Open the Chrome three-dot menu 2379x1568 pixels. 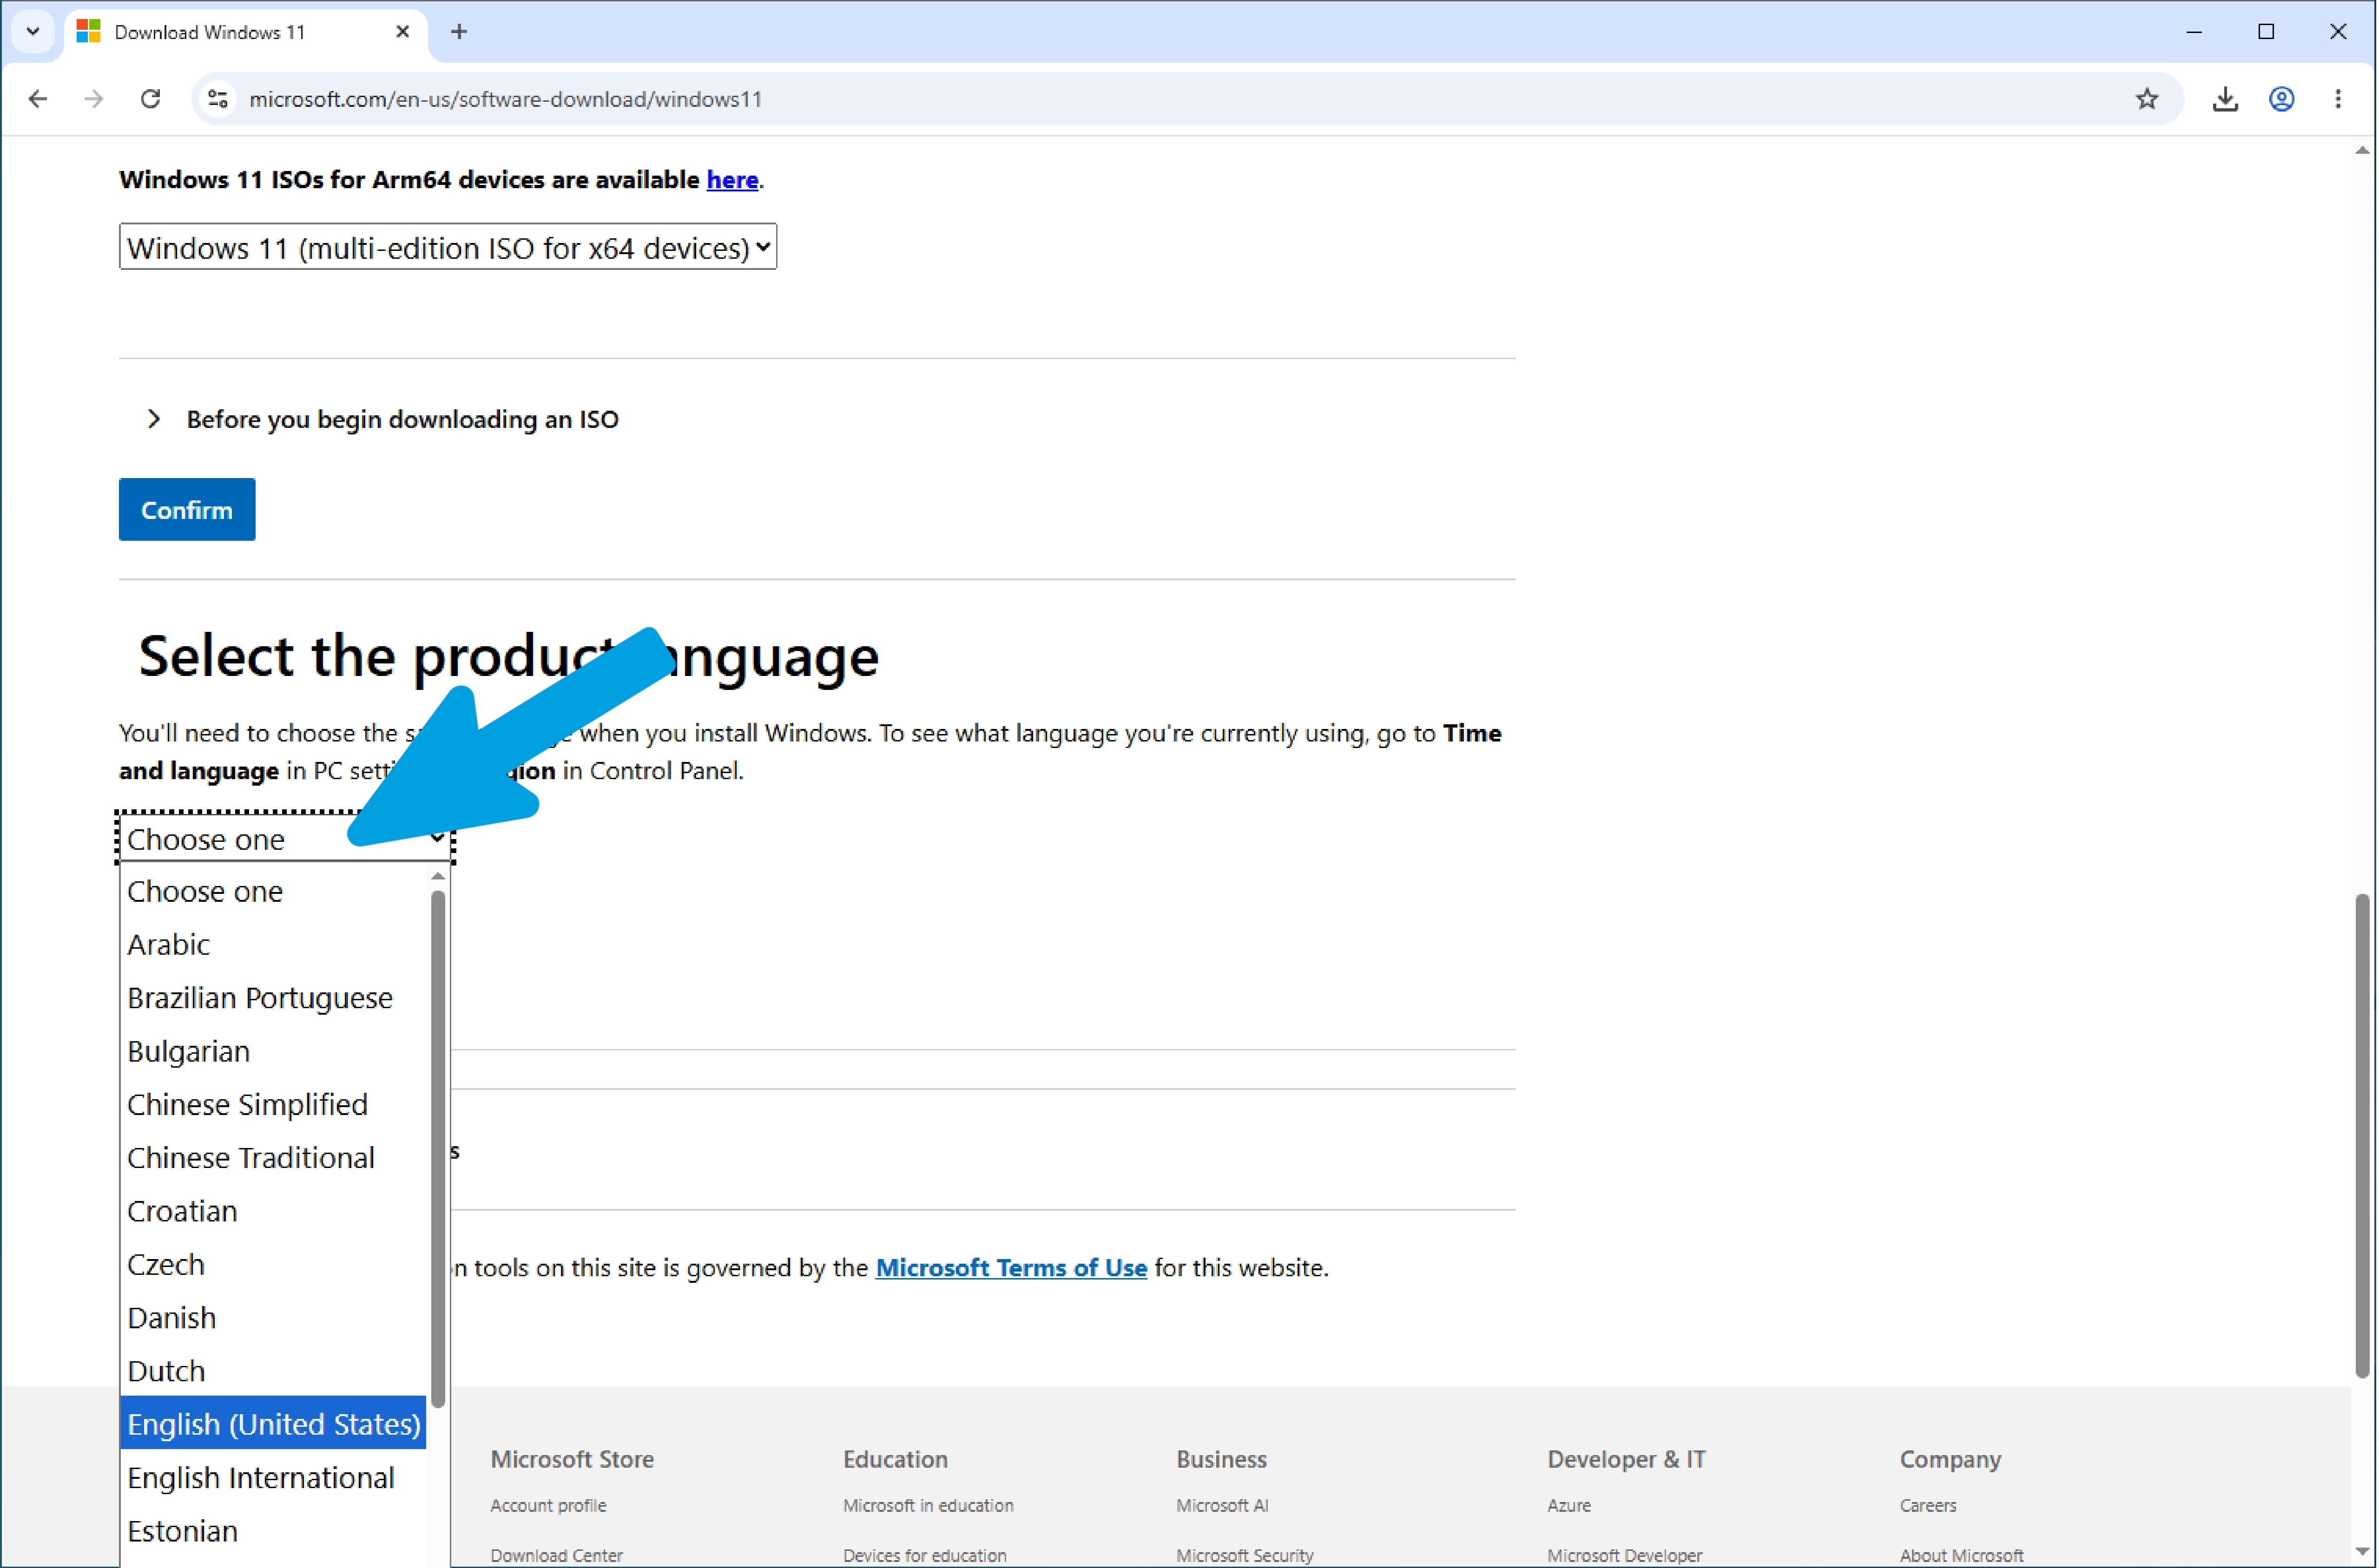point(2338,99)
